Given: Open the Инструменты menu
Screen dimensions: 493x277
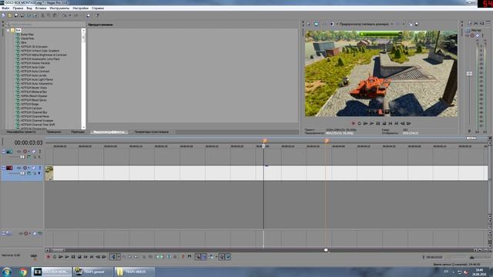Looking at the screenshot, I should pyautogui.click(x=59, y=8).
